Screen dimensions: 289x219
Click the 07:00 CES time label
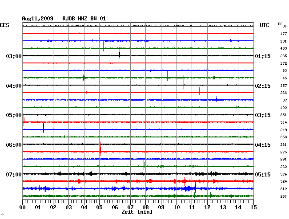pos(14,175)
